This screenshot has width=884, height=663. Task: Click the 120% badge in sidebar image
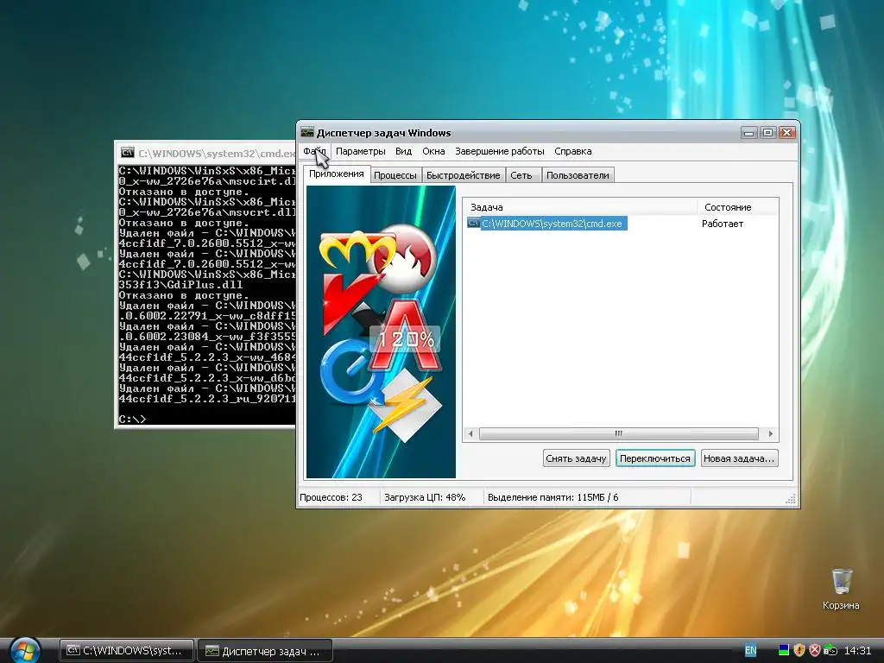(406, 338)
